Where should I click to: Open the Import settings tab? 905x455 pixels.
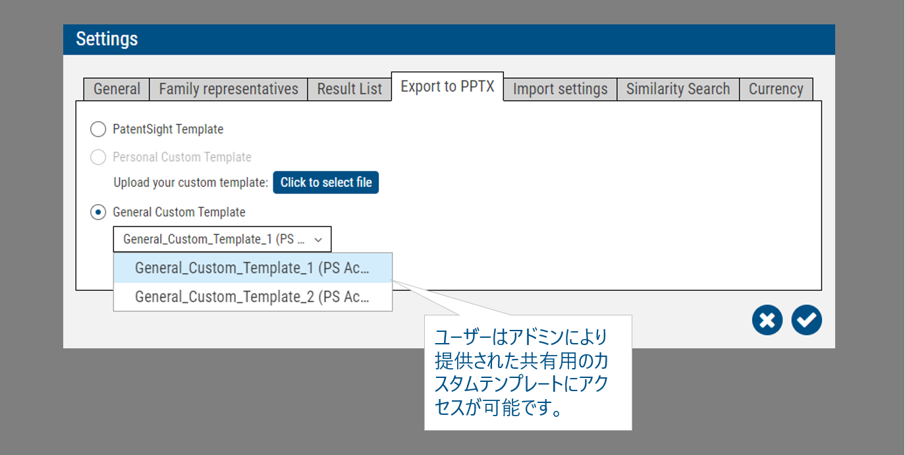(561, 89)
